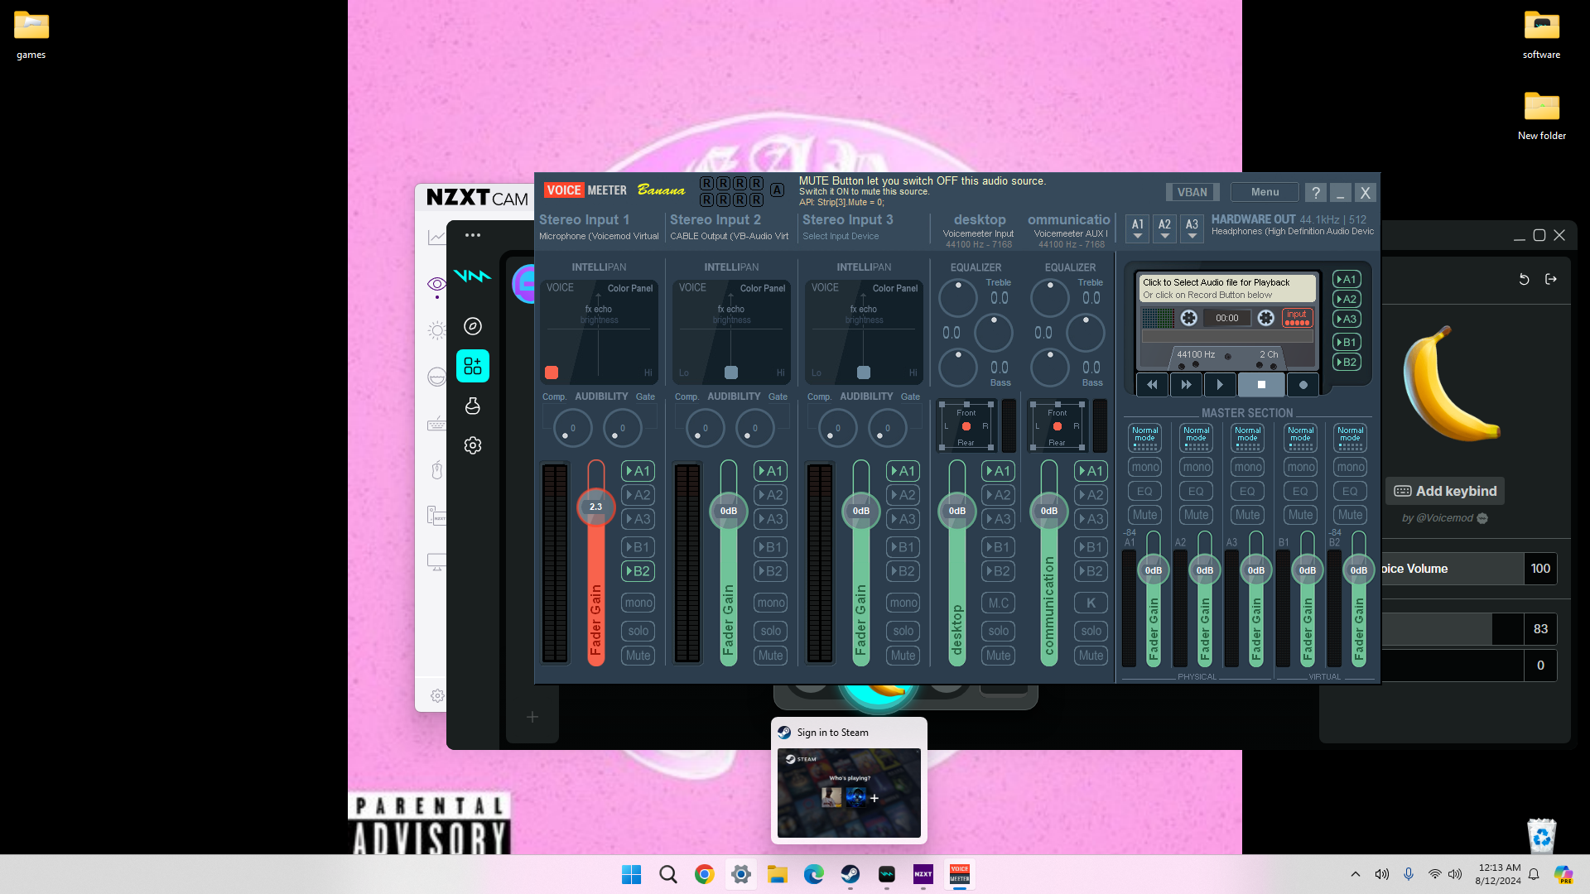The height and width of the screenshot is (894, 1590).
Task: Open Voicemod settings gear icon
Action: tap(473, 445)
